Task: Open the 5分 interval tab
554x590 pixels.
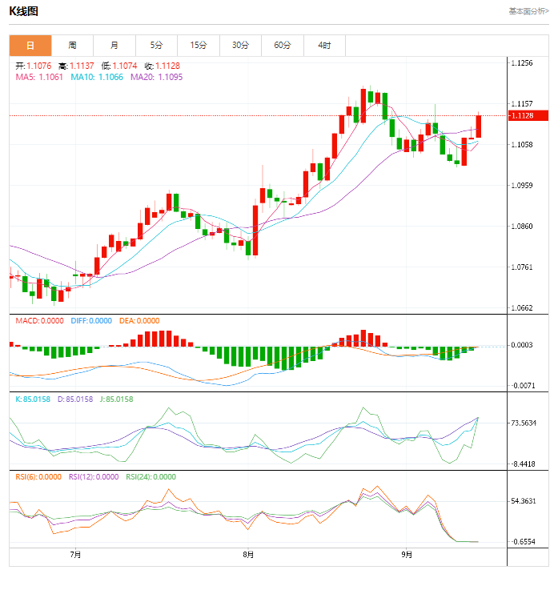Action: 157,46
